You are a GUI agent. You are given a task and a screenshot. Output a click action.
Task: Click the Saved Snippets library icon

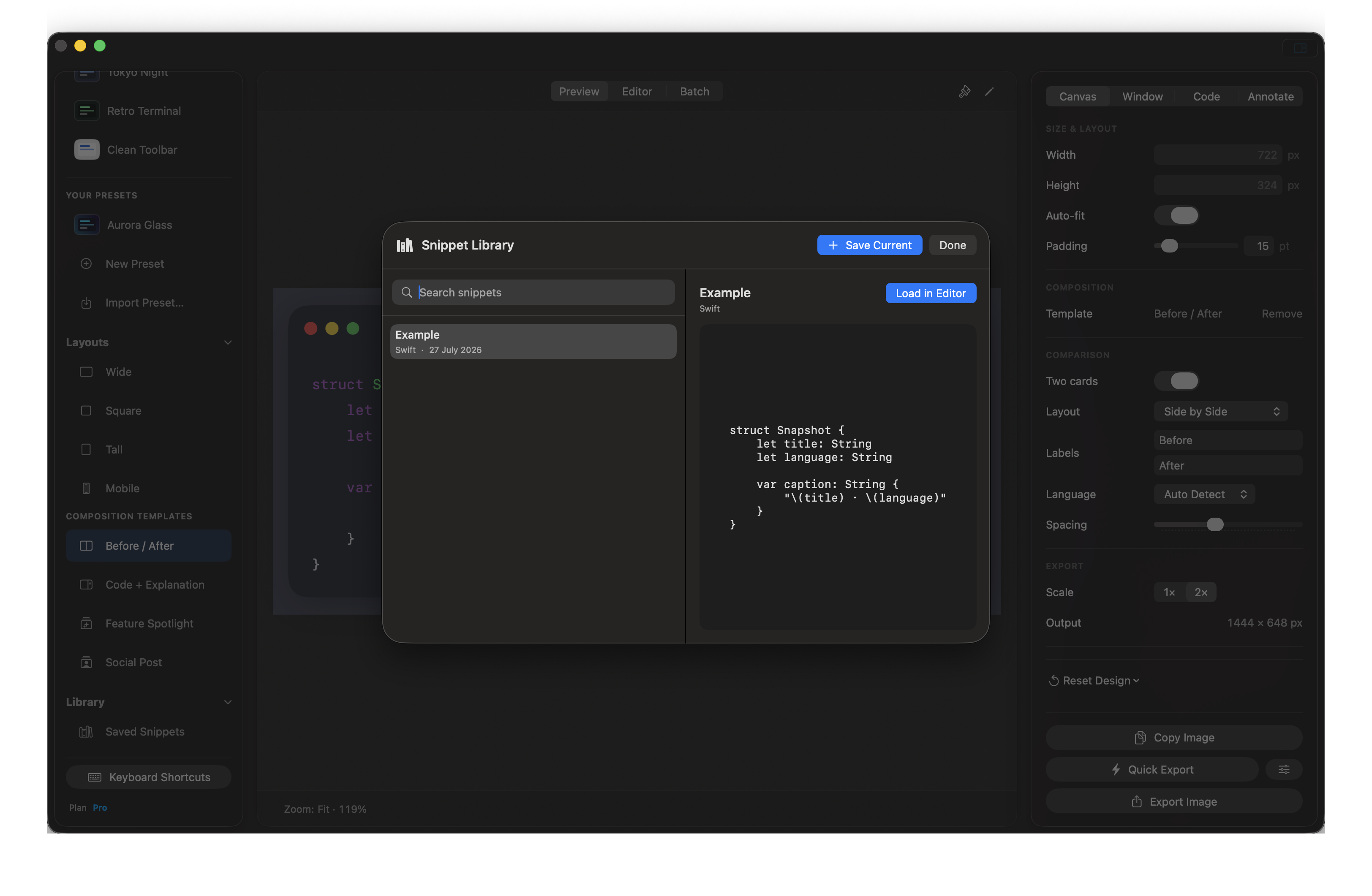tap(86, 732)
